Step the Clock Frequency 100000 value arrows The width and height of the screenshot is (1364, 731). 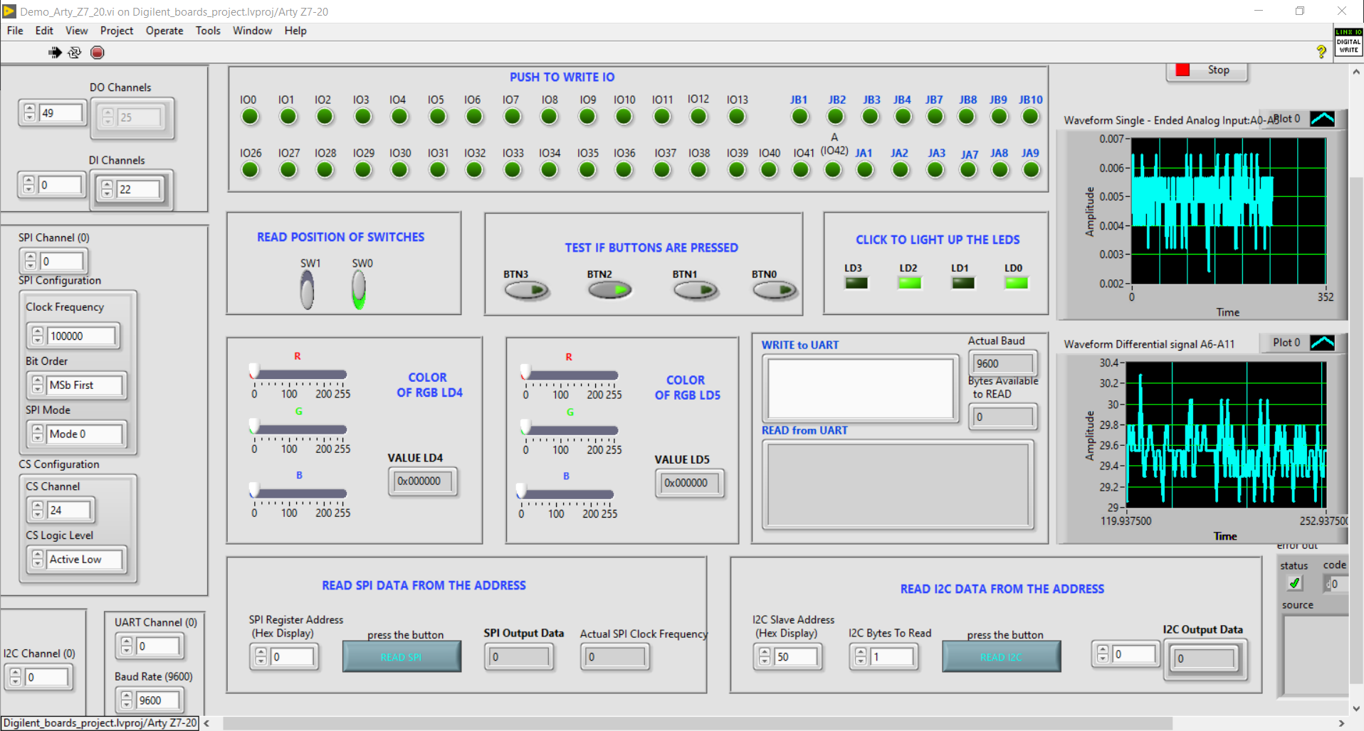coord(38,336)
